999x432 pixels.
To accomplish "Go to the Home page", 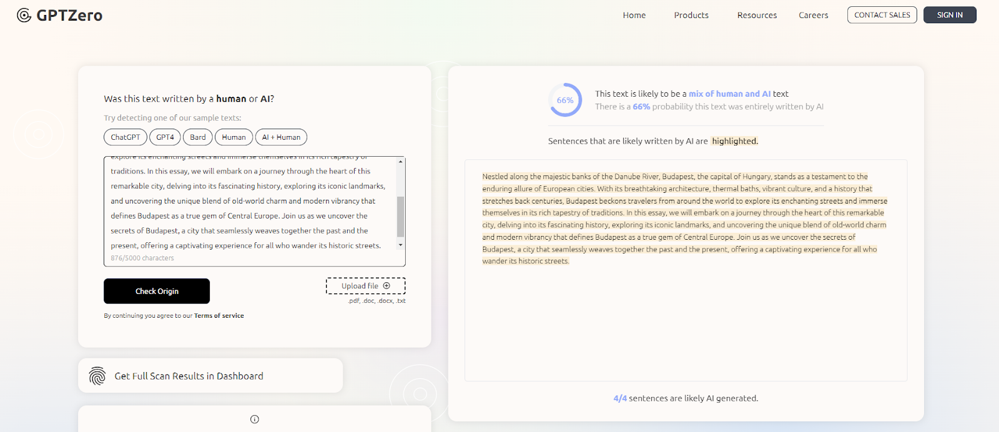I will 634,15.
